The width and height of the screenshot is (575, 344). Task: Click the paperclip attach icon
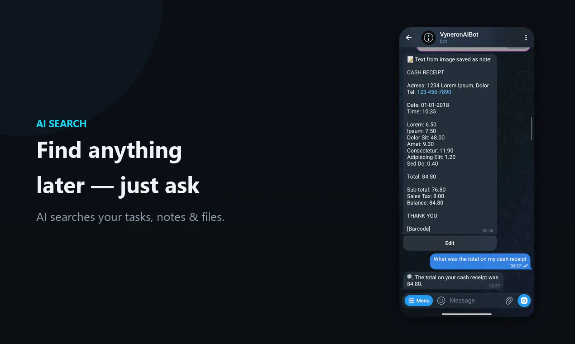(x=509, y=301)
